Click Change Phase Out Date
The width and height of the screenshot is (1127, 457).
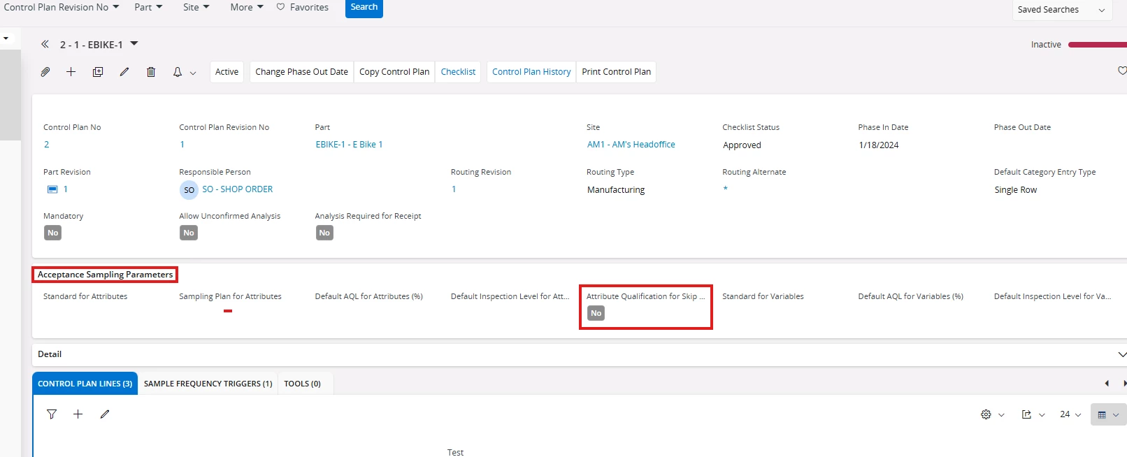301,72
